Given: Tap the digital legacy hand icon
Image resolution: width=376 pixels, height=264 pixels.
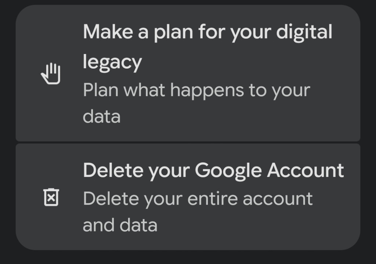Looking at the screenshot, I should [50, 74].
